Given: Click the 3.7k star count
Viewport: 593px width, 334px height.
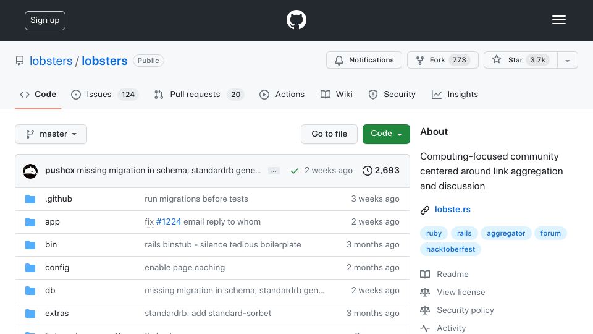Looking at the screenshot, I should tap(537, 60).
